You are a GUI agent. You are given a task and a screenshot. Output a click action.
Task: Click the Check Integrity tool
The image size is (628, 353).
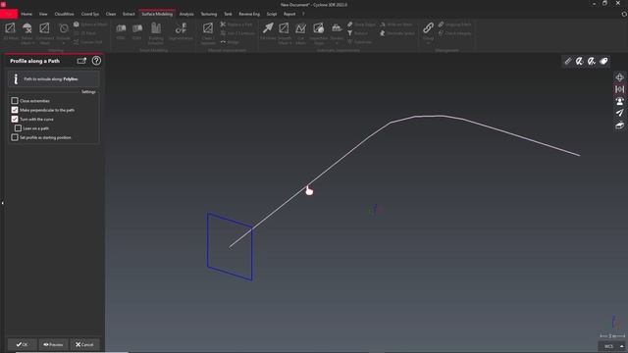click(x=454, y=33)
